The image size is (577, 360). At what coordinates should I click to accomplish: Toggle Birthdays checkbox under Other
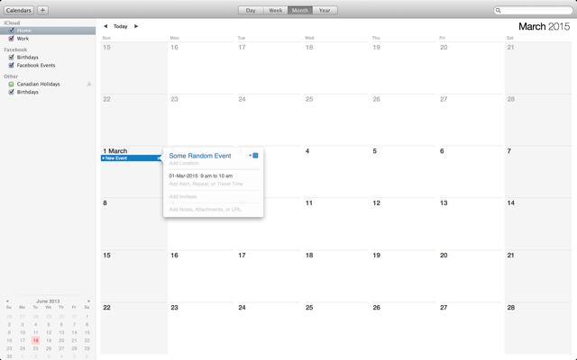(x=12, y=92)
